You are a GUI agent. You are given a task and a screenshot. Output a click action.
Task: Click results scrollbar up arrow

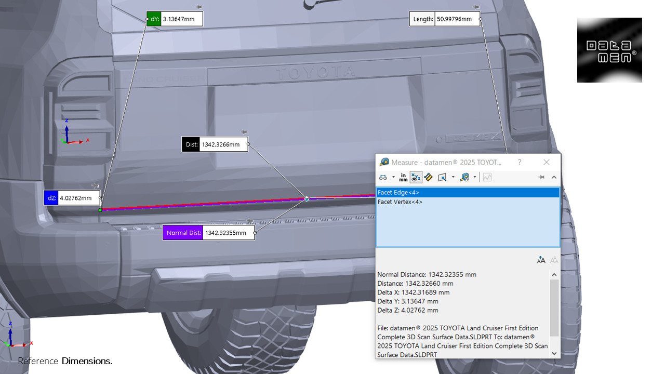(x=554, y=274)
